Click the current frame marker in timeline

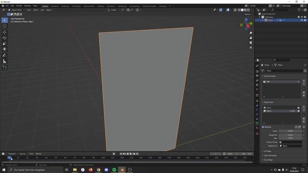point(9,158)
